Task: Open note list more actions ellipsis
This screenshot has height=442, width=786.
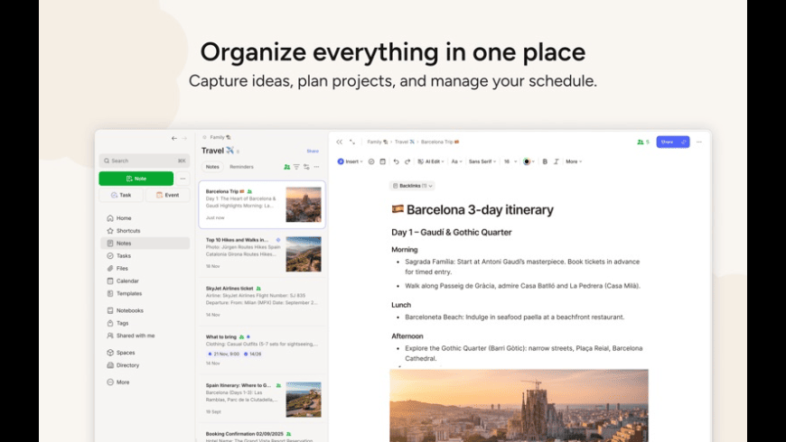Action: pos(317,167)
